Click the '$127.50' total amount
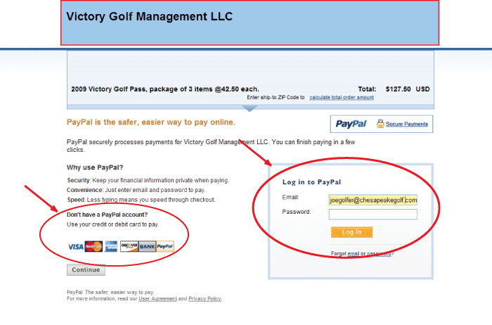Viewport: 492px width, 325px height. [398, 89]
